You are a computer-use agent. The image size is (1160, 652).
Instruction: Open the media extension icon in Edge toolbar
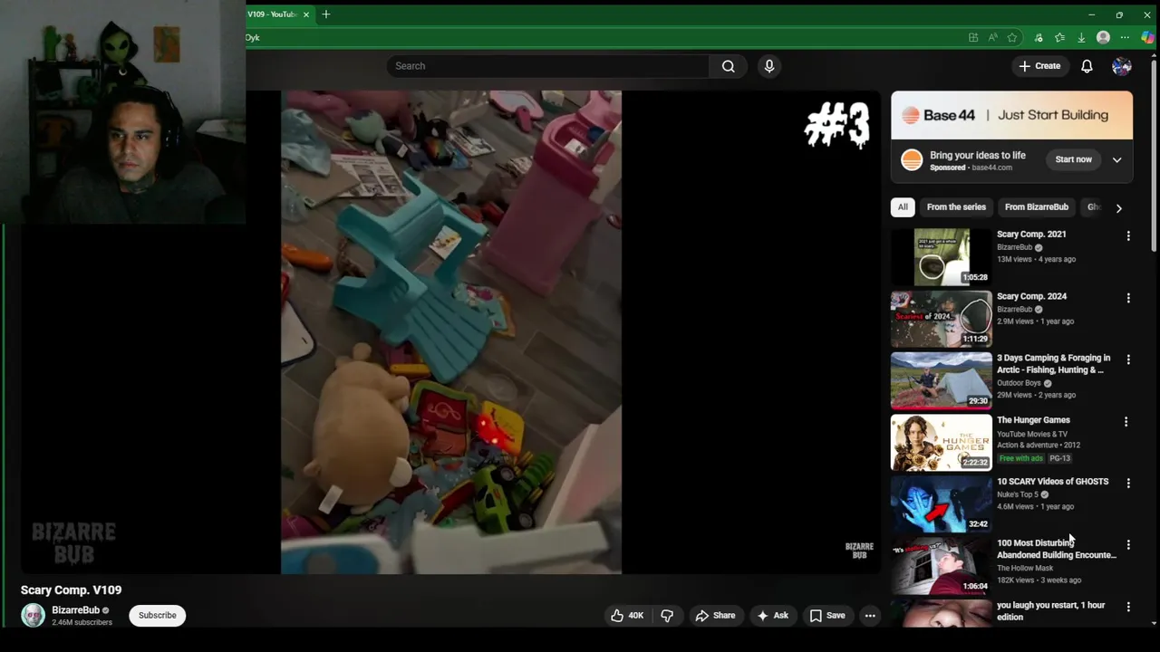coord(1039,37)
